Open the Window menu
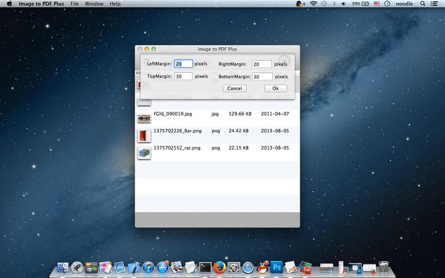The height and width of the screenshot is (278, 445). coord(94,4)
